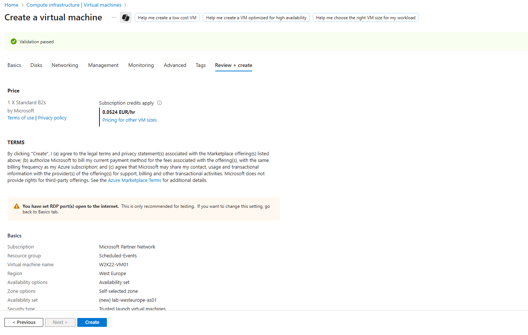Screen dimensions: 528x335
Task: Click the West Europe region value
Action: (x=112, y=273)
